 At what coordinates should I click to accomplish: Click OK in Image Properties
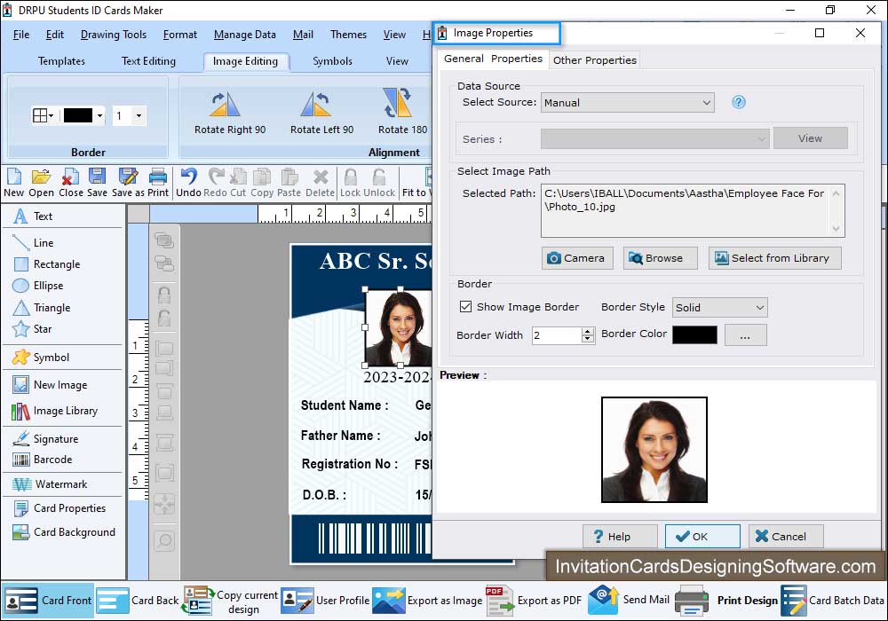[x=702, y=536]
